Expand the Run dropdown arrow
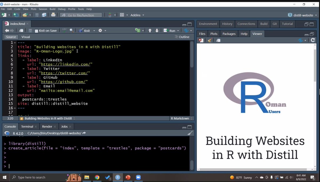 pyautogui.click(x=178, y=31)
